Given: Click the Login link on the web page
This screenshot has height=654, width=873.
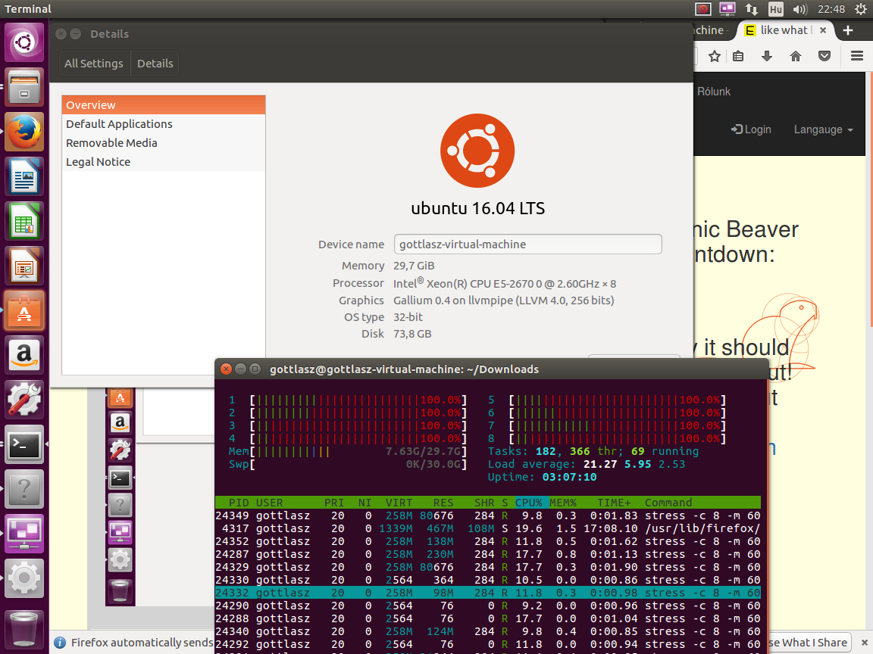Looking at the screenshot, I should (x=751, y=129).
